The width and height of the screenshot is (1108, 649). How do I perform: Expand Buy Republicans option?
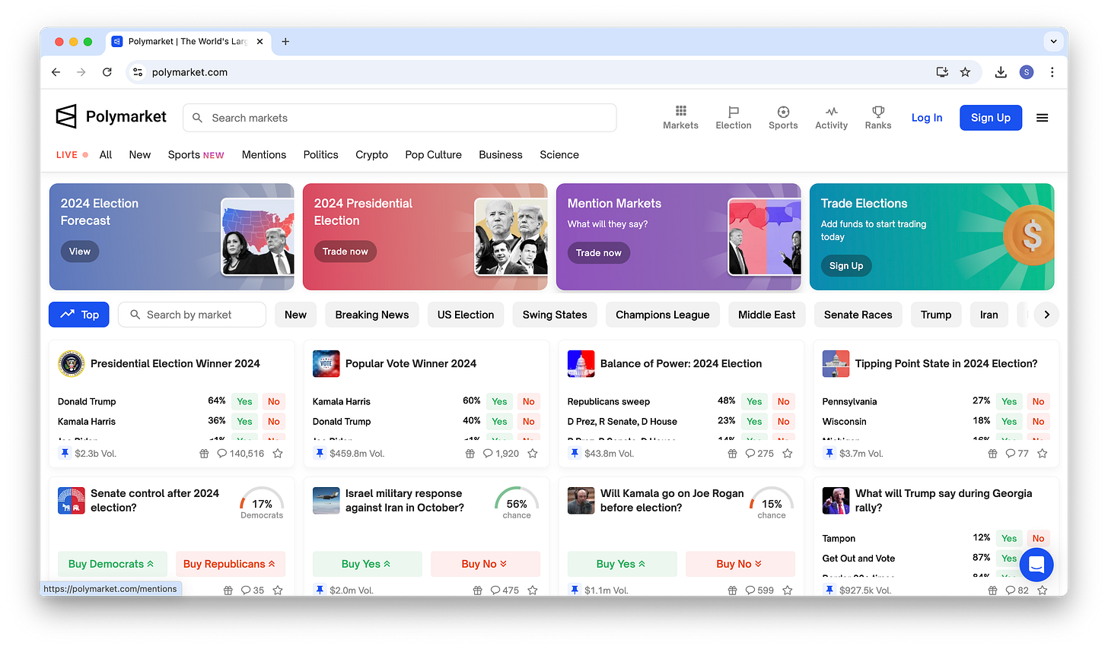pos(231,564)
